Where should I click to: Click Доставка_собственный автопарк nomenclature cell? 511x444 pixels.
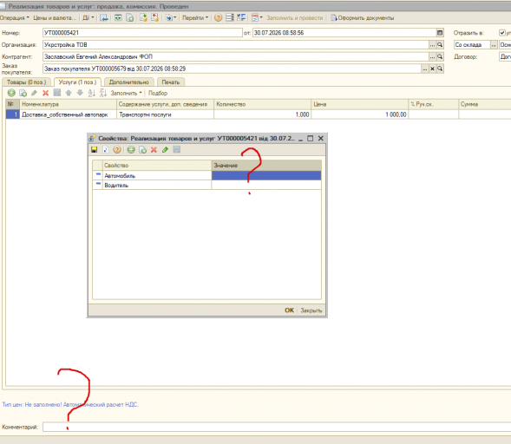click(69, 114)
